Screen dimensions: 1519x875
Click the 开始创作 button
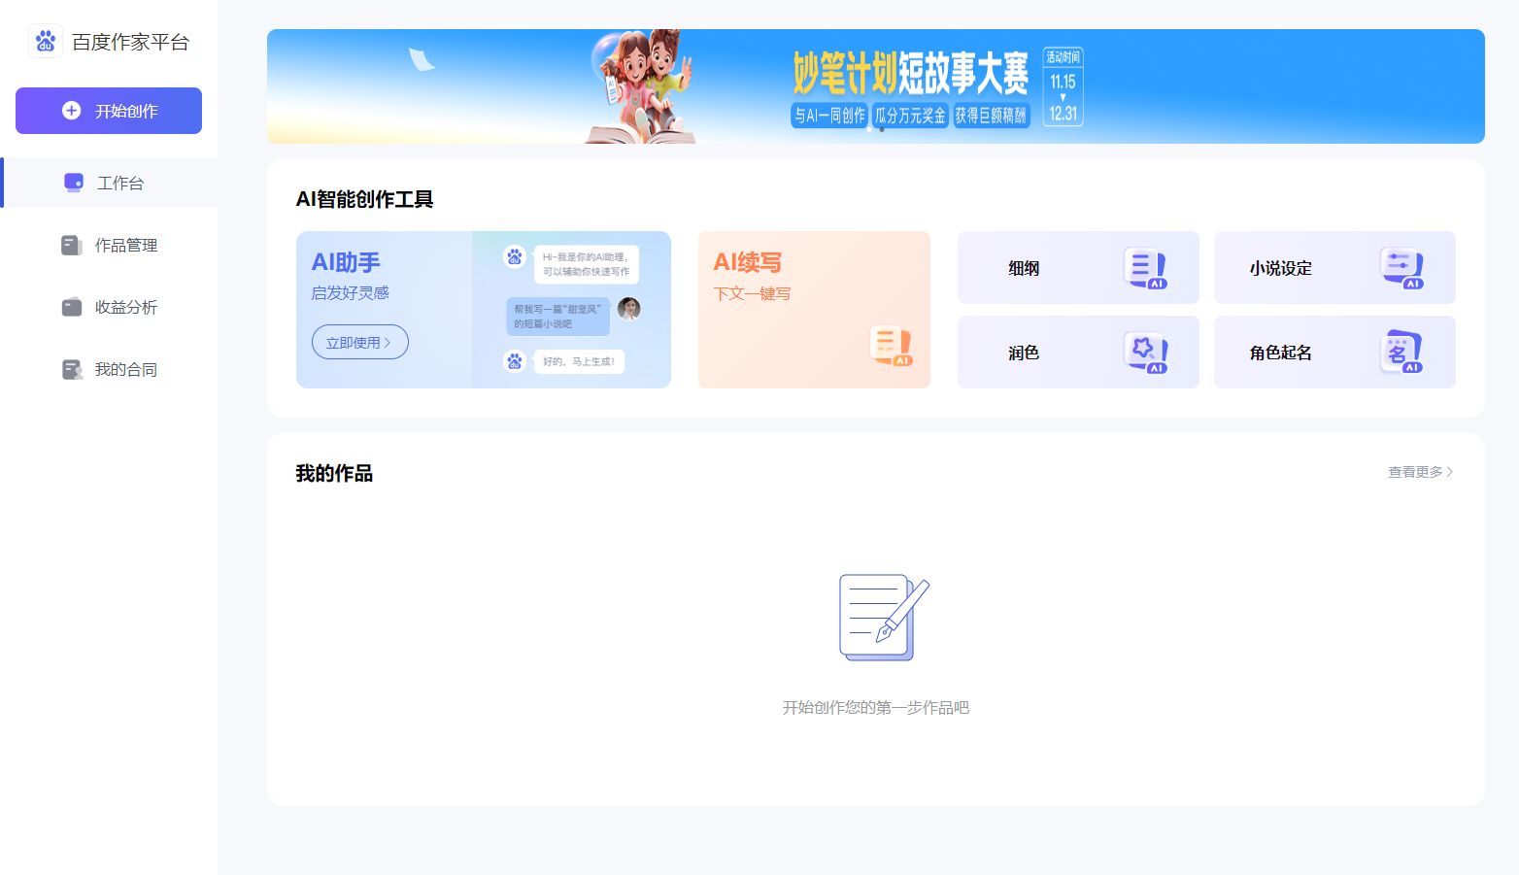click(x=109, y=111)
